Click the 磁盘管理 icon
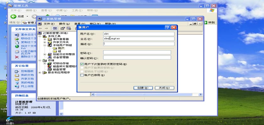 click(x=50, y=69)
